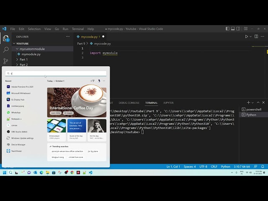Open the Edit menu

21,29
